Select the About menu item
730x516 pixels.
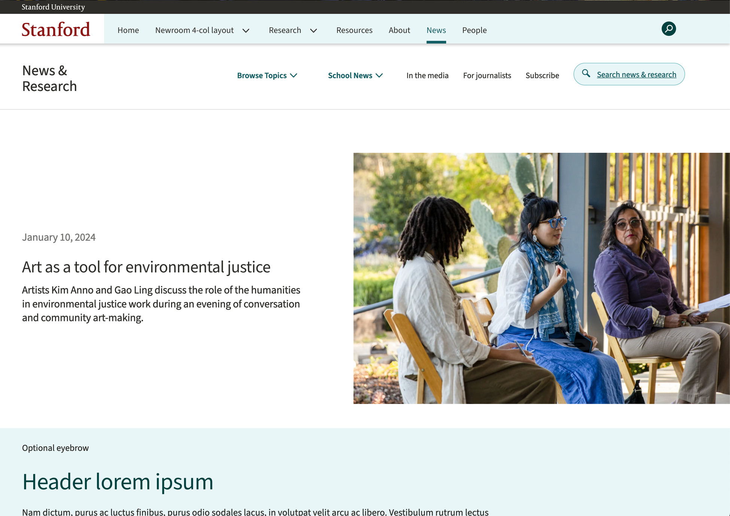coord(399,30)
